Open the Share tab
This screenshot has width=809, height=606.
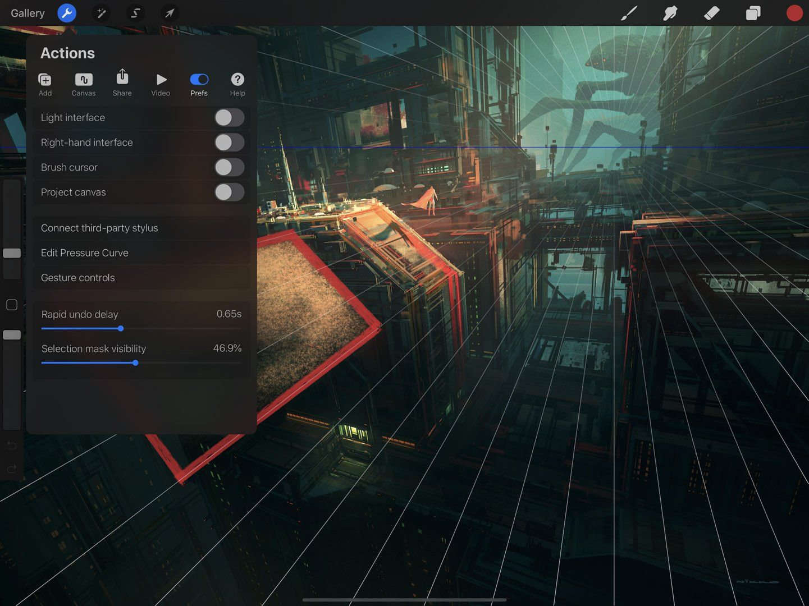122,83
